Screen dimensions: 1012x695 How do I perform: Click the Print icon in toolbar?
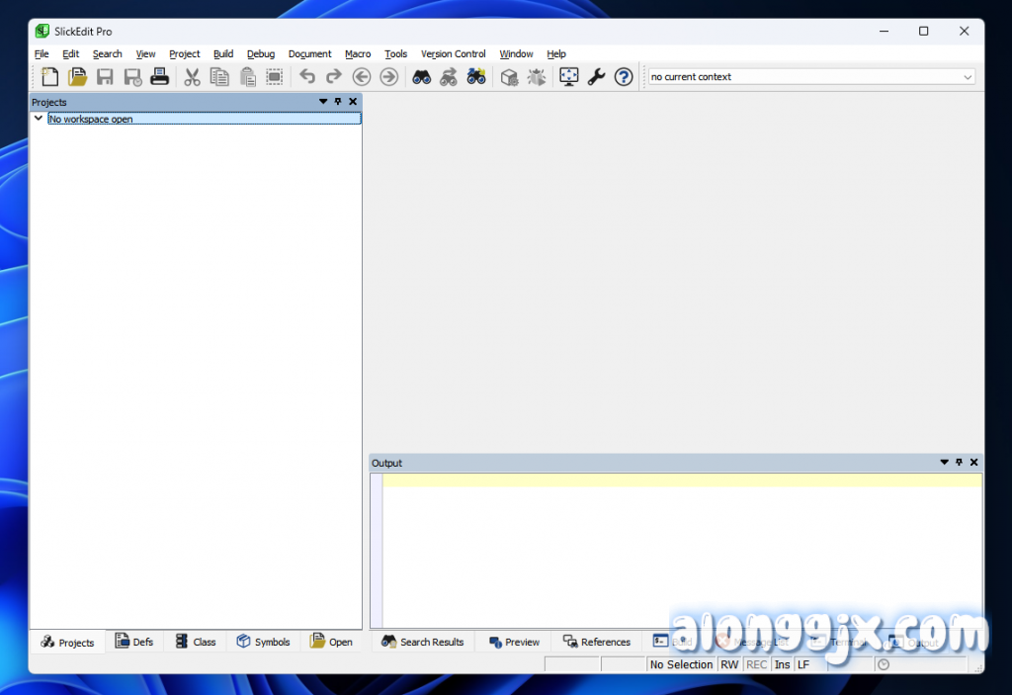tap(159, 77)
